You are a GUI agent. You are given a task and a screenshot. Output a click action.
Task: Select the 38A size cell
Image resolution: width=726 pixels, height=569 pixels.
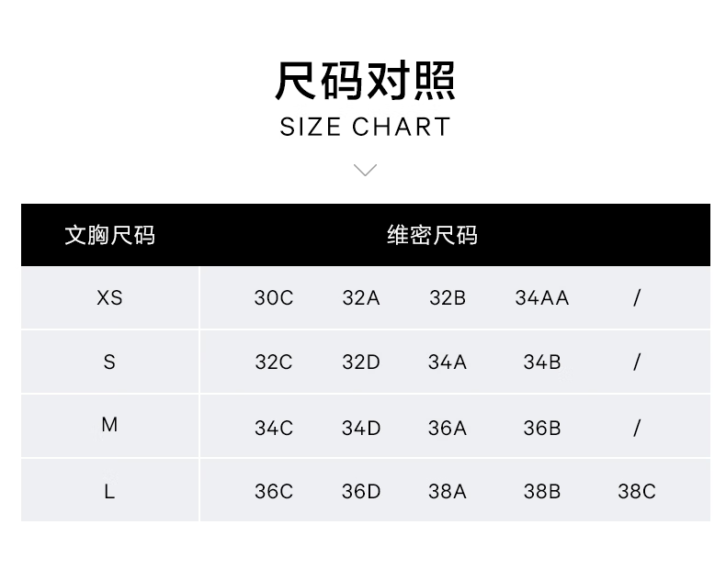(x=448, y=491)
